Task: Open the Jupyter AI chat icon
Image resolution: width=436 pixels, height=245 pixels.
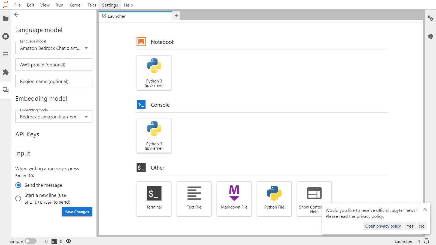Action: 5,90
